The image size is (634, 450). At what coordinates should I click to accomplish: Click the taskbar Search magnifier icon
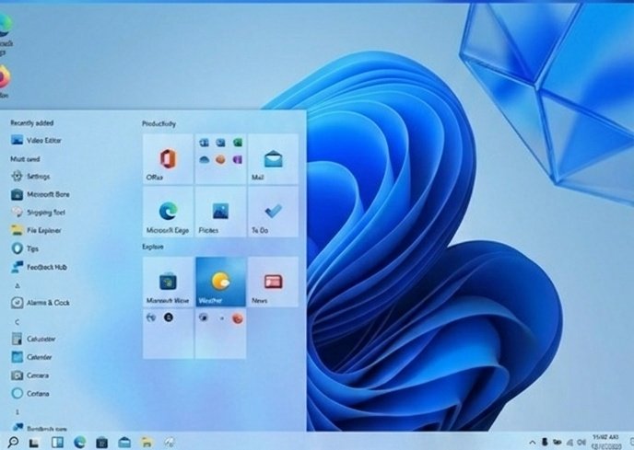[x=13, y=442]
